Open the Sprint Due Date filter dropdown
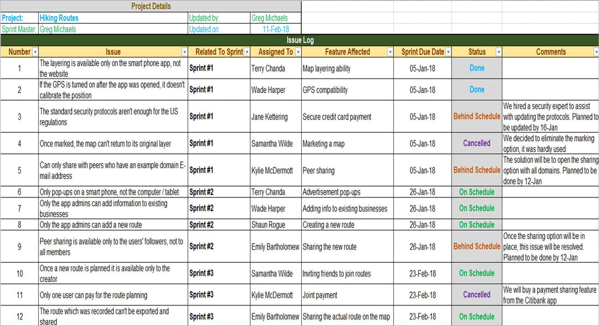The image size is (599, 326). tap(448, 52)
